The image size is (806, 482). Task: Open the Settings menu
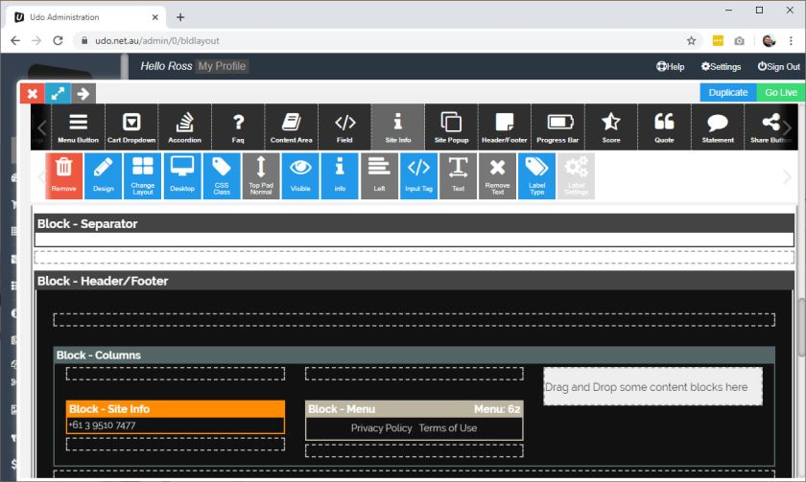pyautogui.click(x=721, y=66)
